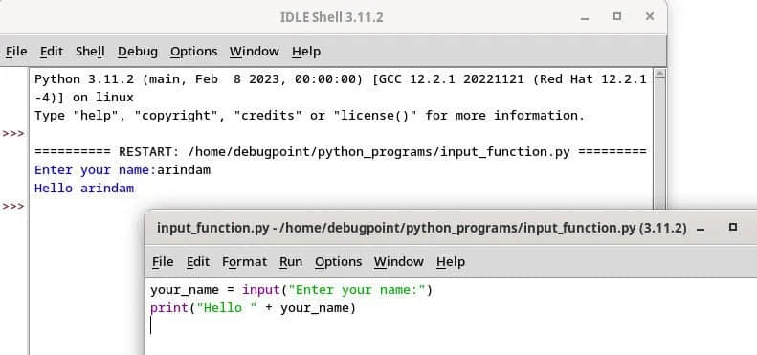The image size is (757, 355).
Task: Open Window menu in input_function.py editor
Action: [398, 262]
